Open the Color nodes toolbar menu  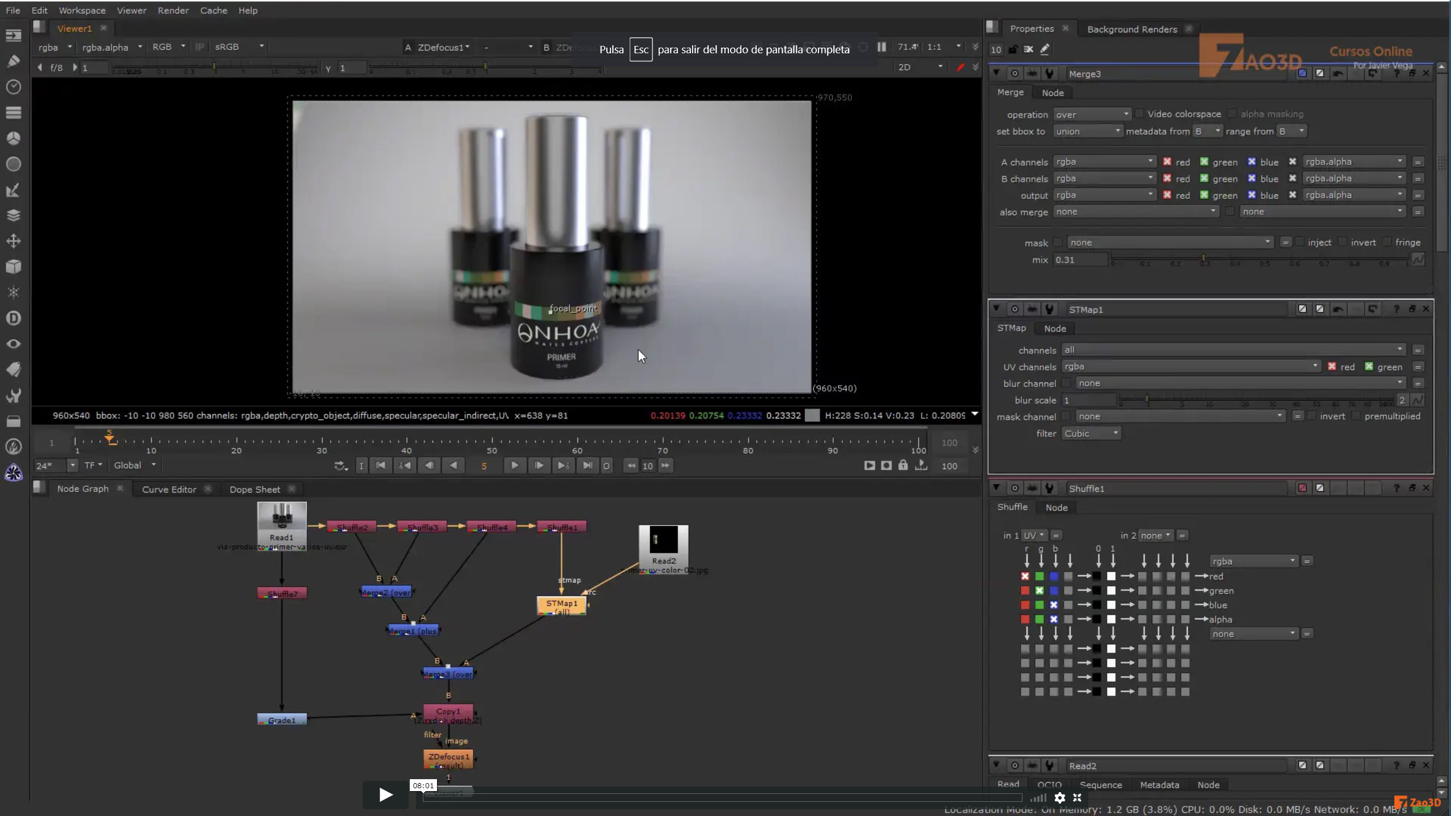pyautogui.click(x=14, y=138)
